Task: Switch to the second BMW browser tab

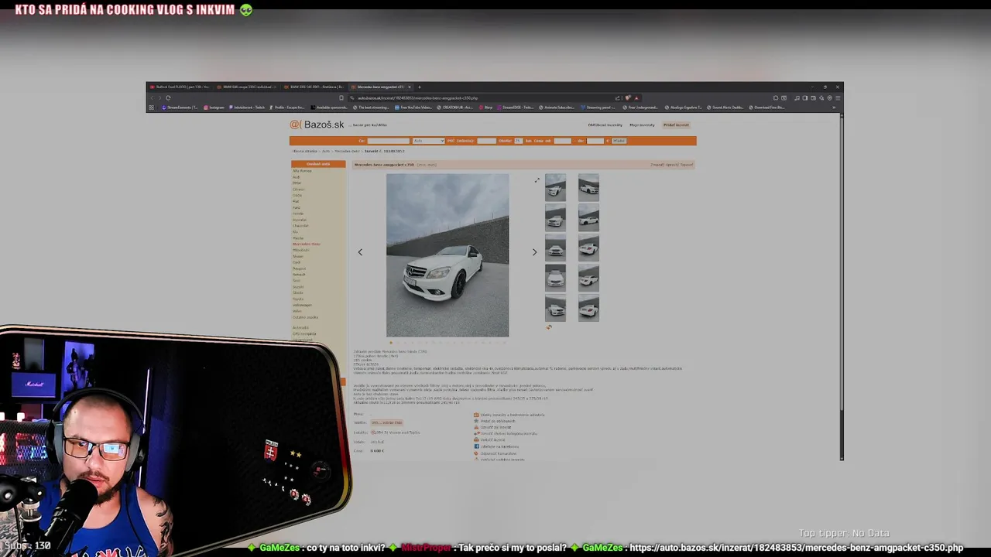Action: click(x=246, y=87)
